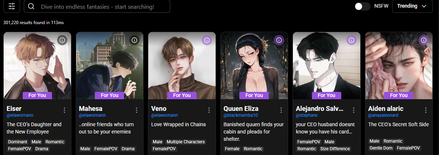Open three-dot options for Aiden alaric

426,110
